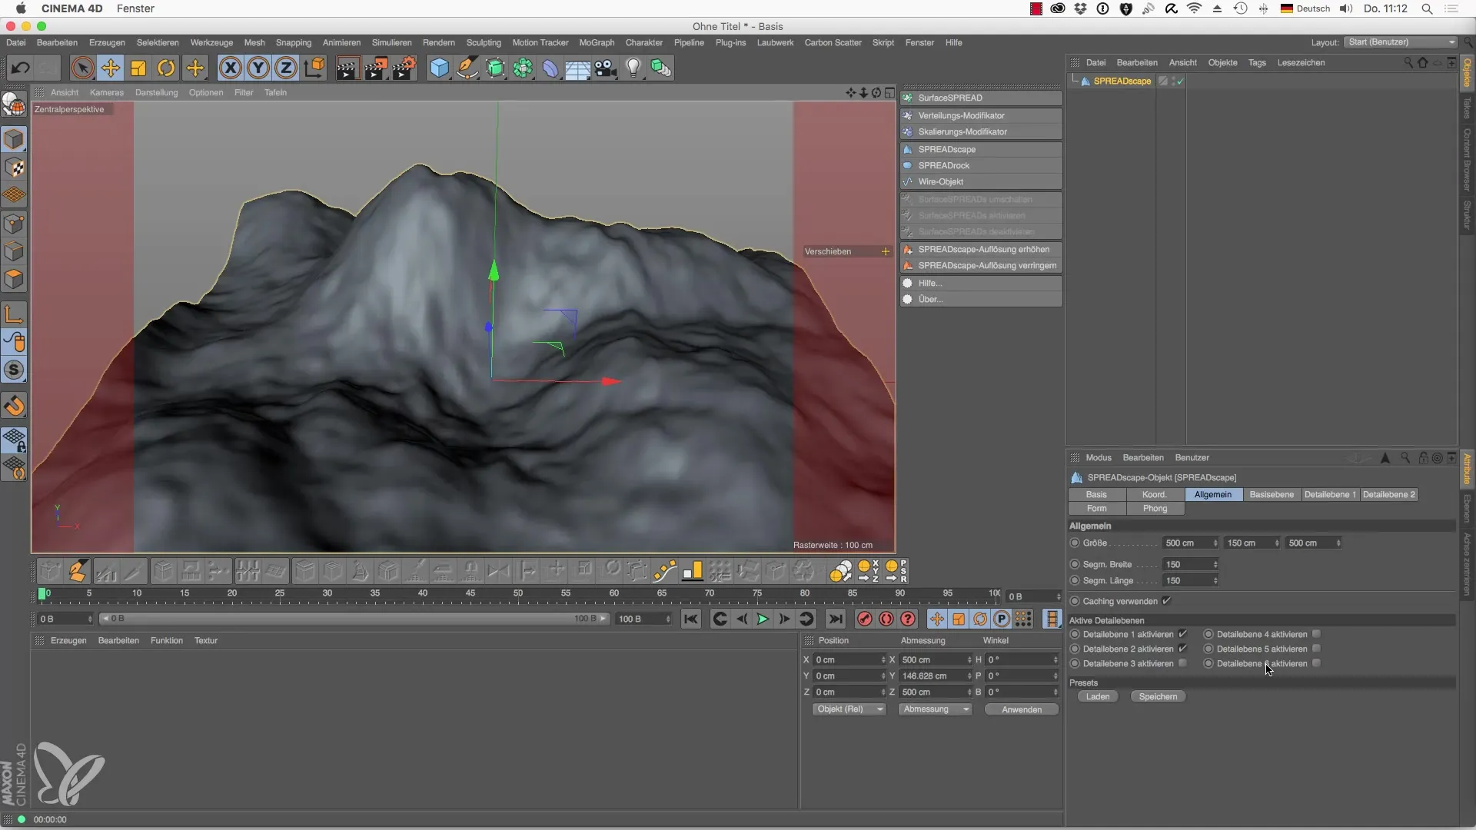
Task: Open macOS Spotlight search icon
Action: click(1427, 9)
